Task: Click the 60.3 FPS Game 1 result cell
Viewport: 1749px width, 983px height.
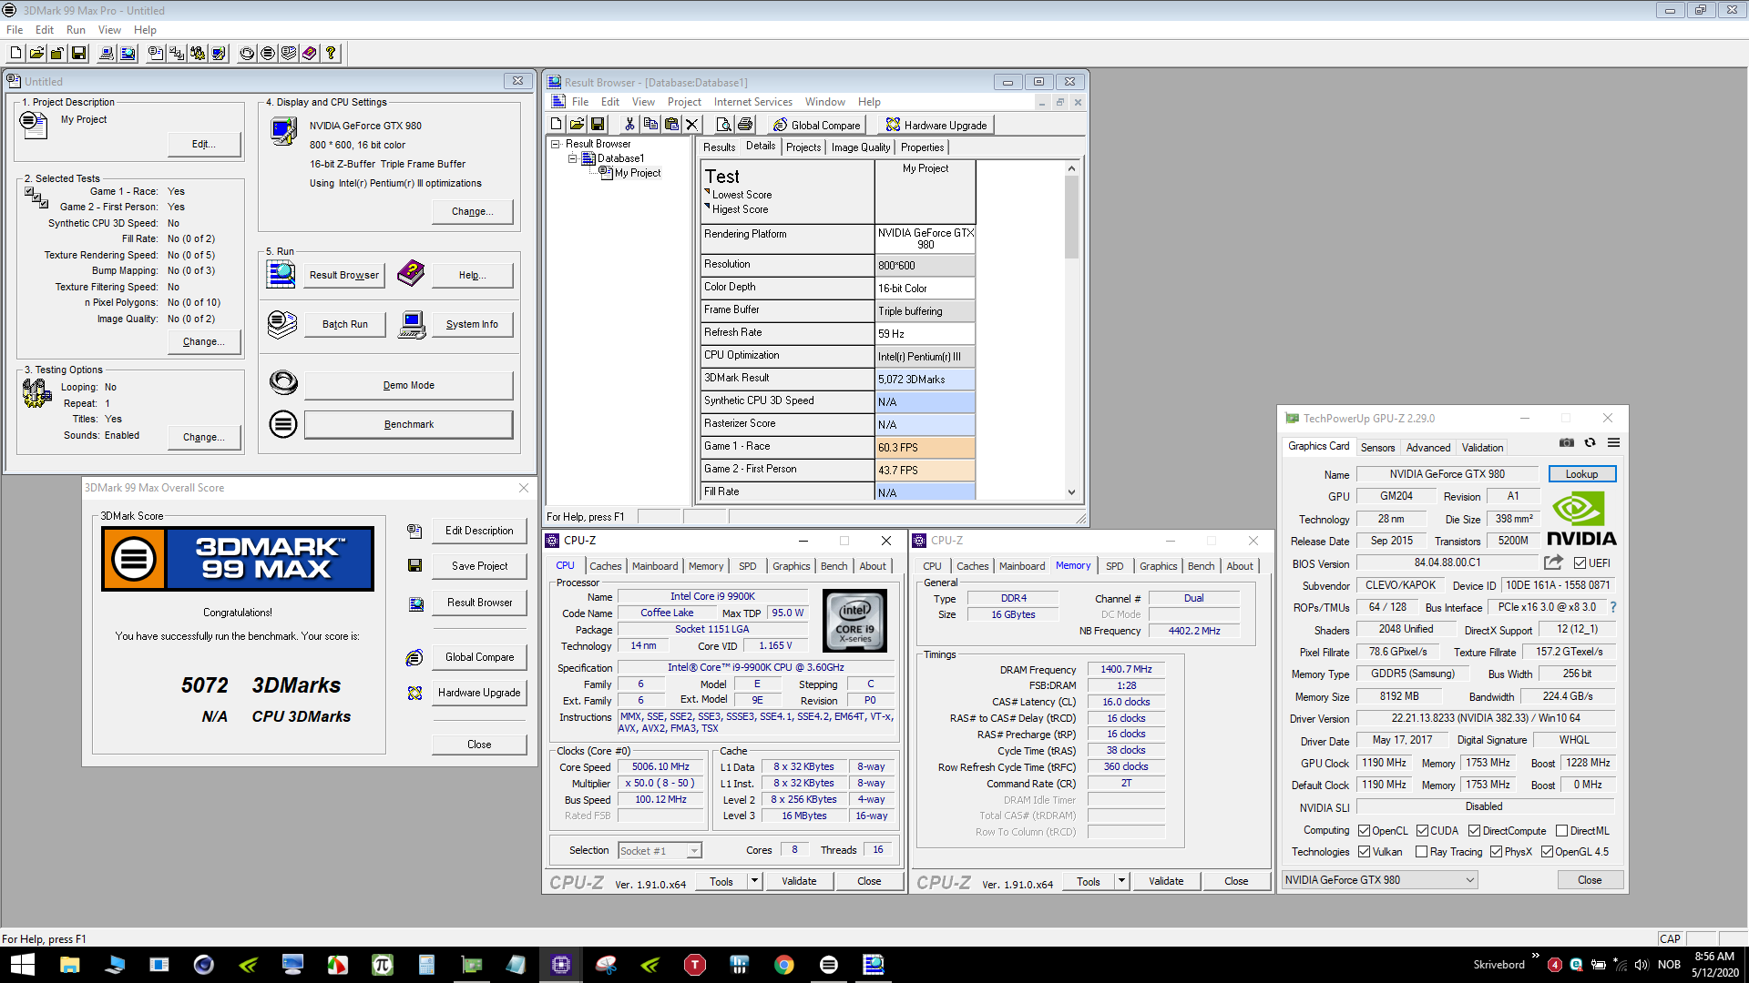Action: point(925,448)
